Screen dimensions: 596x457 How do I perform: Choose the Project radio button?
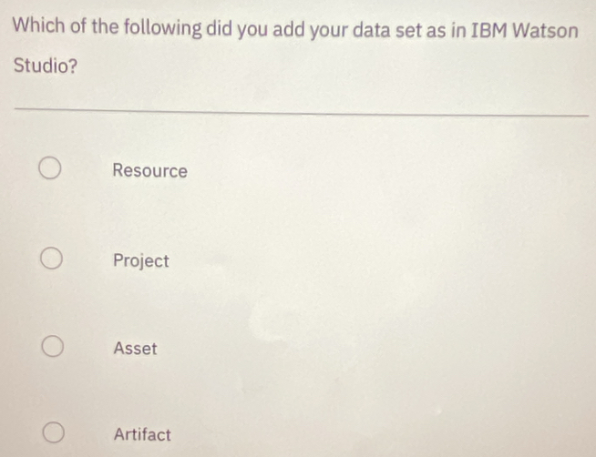(x=51, y=259)
